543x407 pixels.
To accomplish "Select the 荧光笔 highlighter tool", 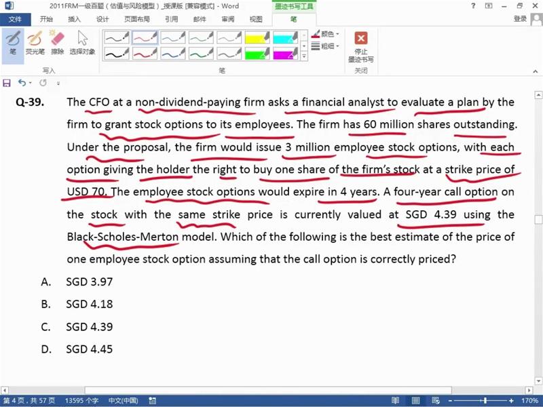I will pos(35,43).
